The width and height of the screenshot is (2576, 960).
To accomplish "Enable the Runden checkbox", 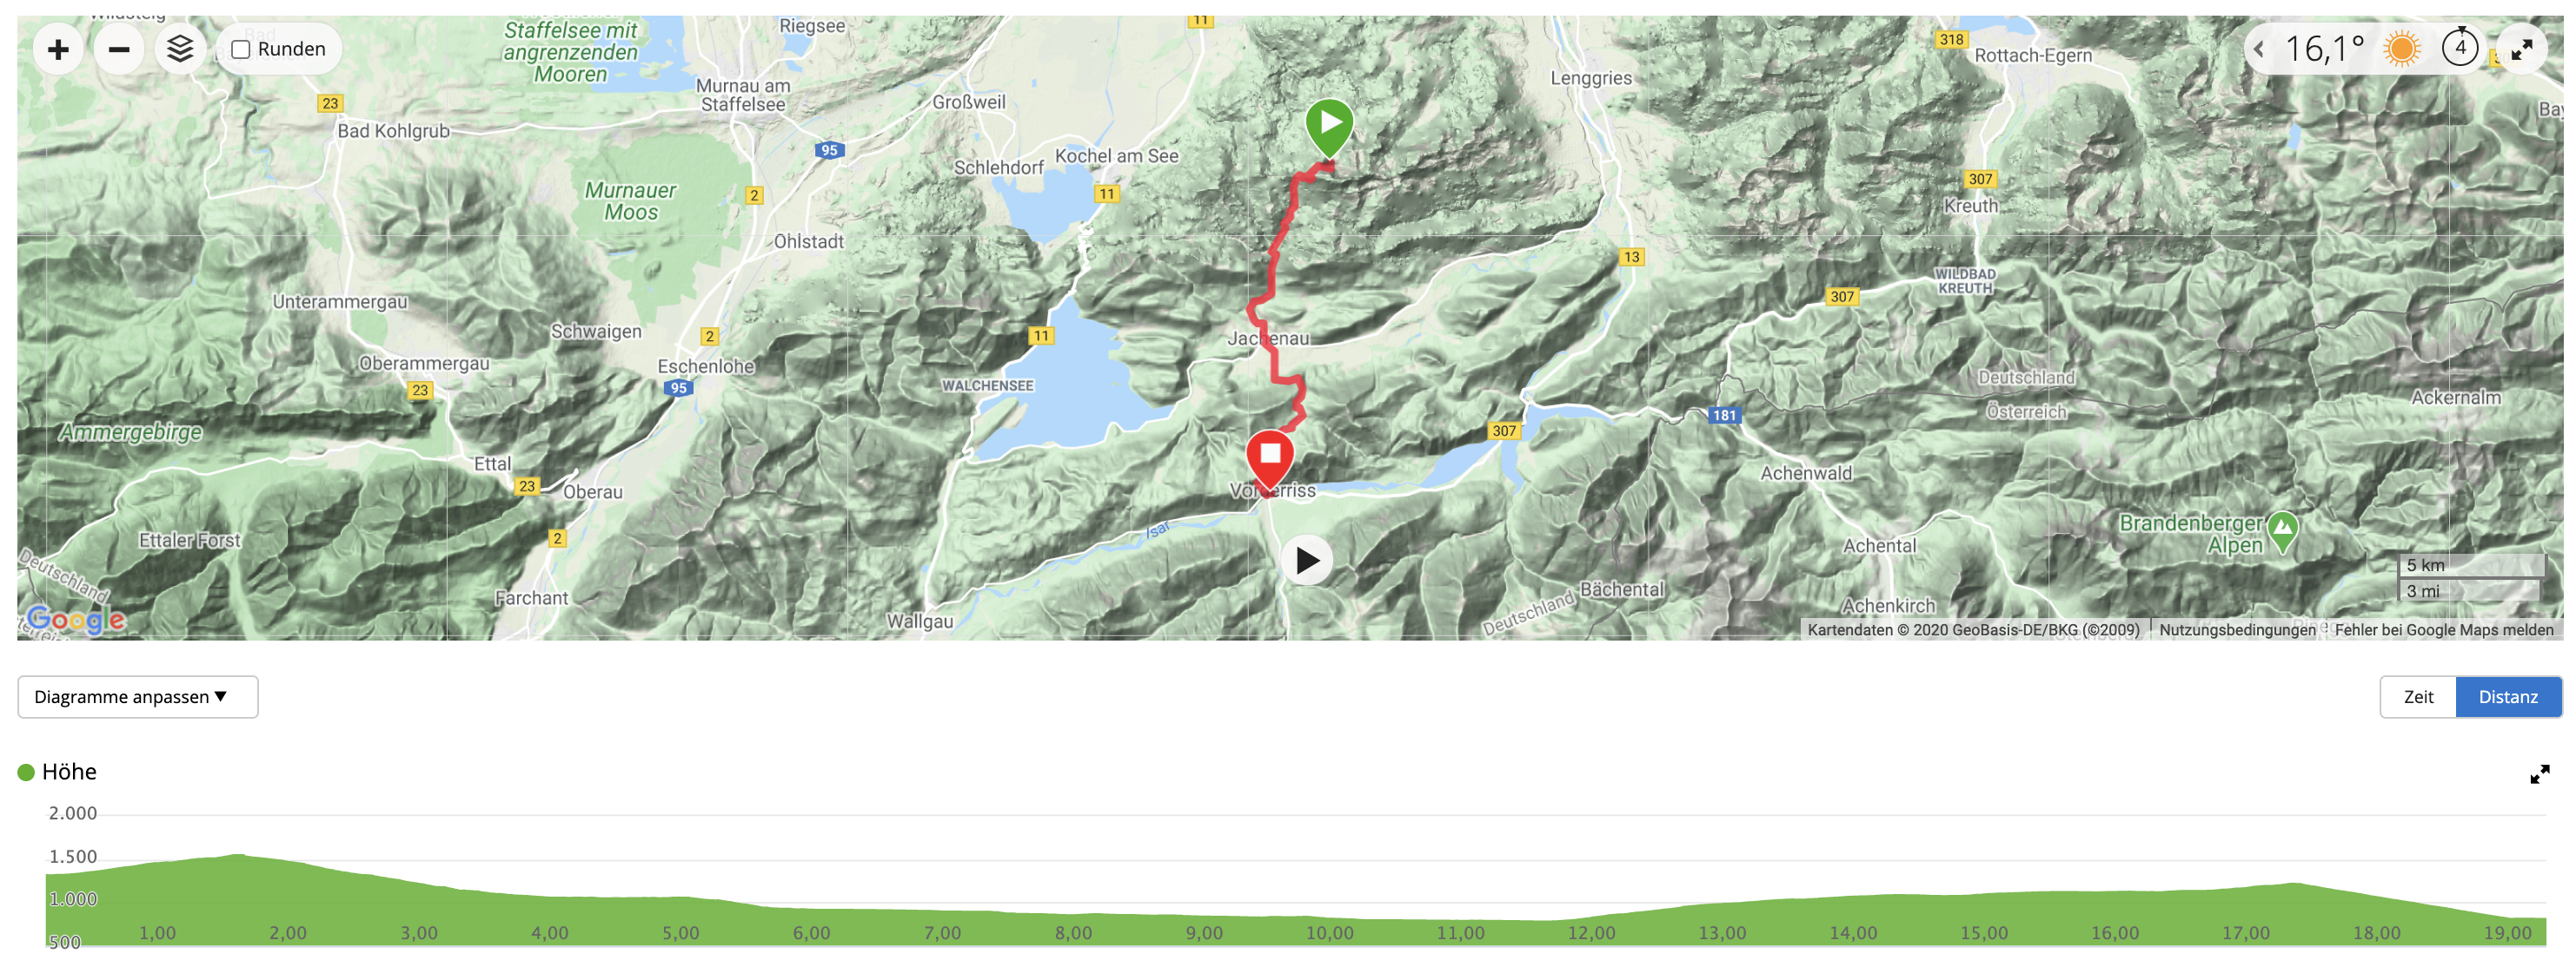I will tap(241, 49).
